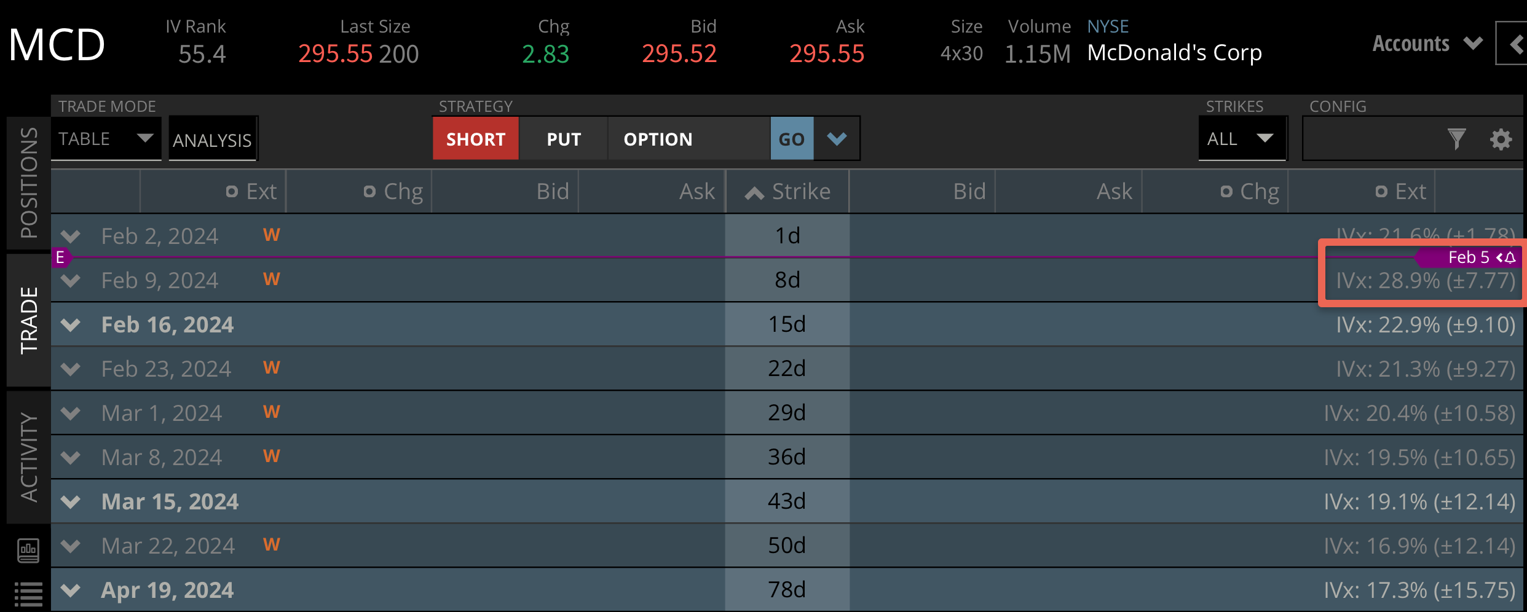This screenshot has height=612, width=1527.
Task: Toggle PUT option type
Action: (x=564, y=139)
